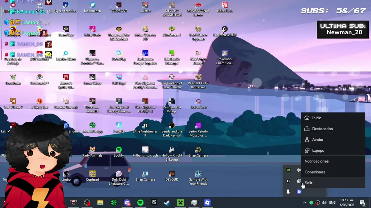Select the Spotify desktop shortcut
The width and height of the screenshot is (371, 208).
click(119, 152)
